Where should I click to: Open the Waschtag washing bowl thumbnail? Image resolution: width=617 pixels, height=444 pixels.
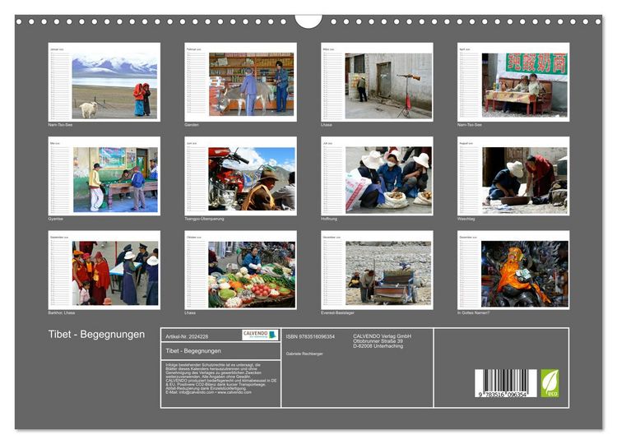pos(513,176)
